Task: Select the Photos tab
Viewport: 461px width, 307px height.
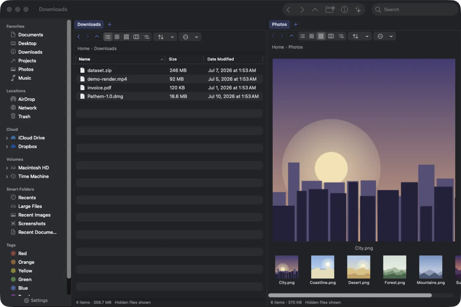Action: tap(279, 24)
